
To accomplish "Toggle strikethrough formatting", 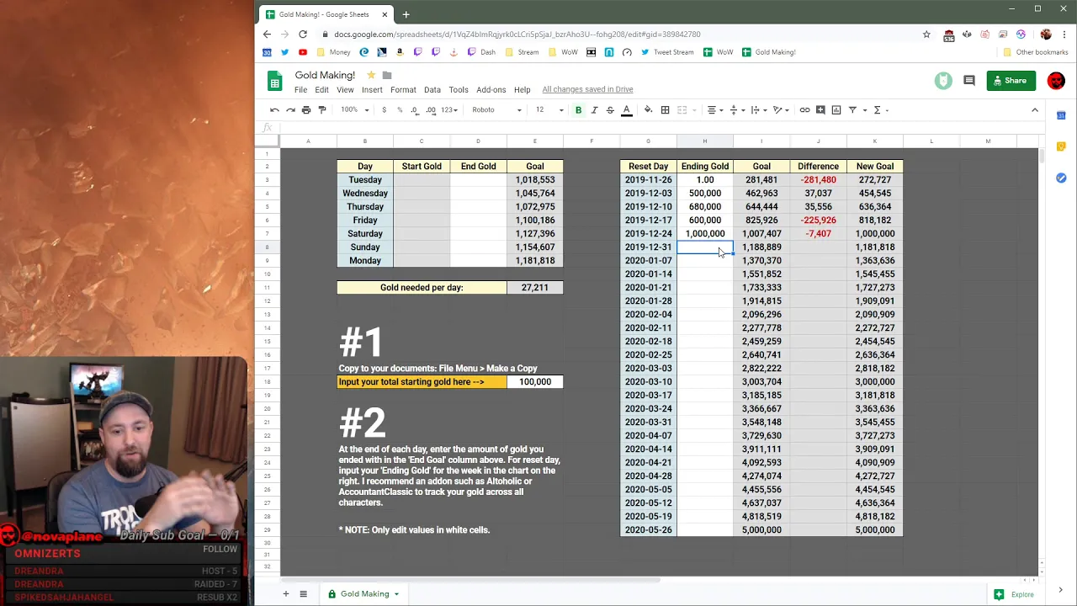I will click(610, 109).
